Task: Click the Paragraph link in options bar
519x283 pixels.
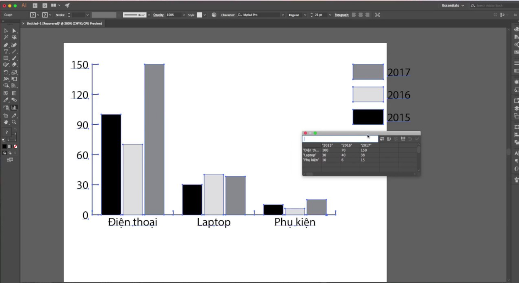Action: click(341, 15)
